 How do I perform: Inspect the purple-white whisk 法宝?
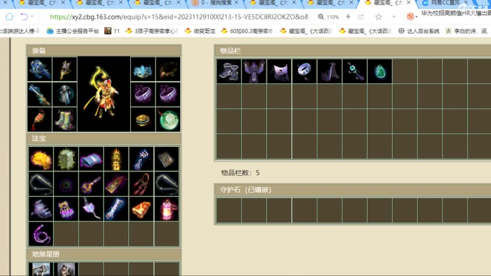tap(91, 209)
